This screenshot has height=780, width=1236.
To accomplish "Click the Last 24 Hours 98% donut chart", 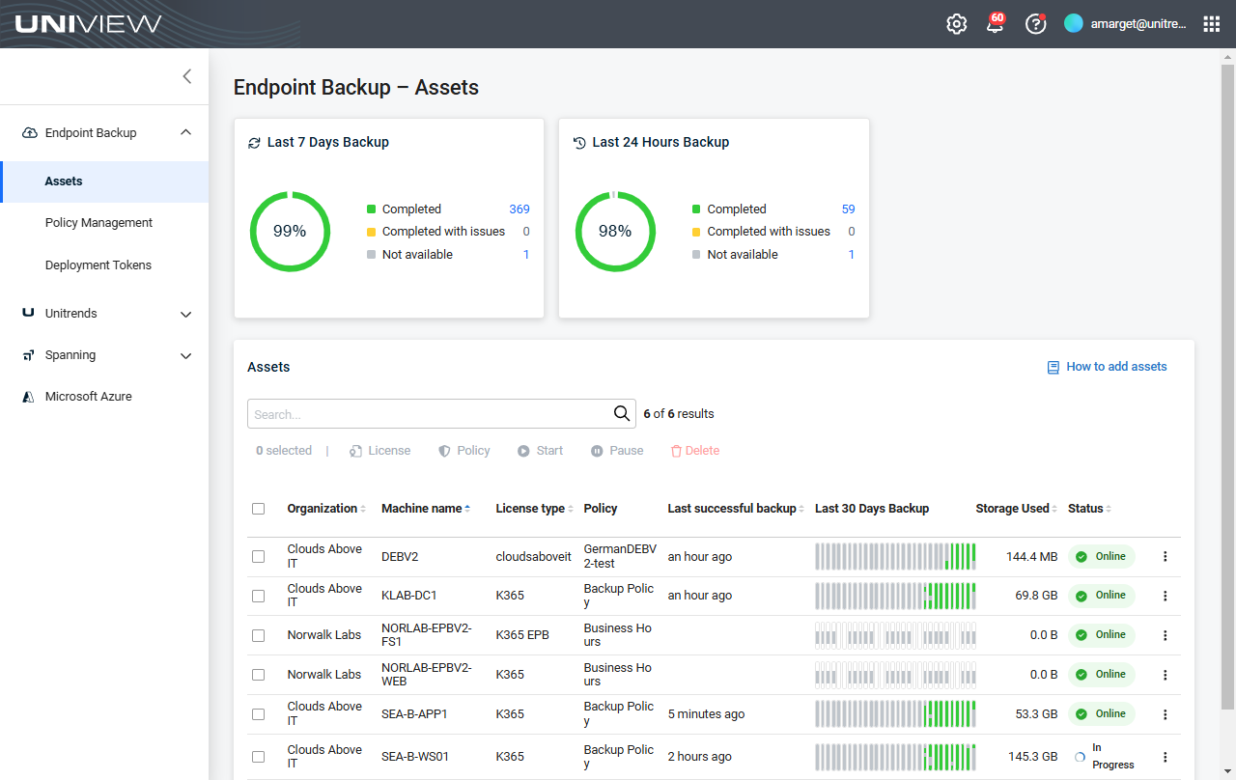I will click(615, 232).
